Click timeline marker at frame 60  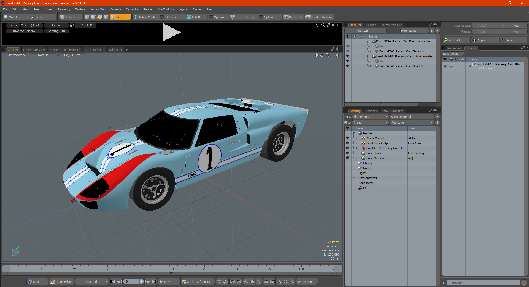172,269
